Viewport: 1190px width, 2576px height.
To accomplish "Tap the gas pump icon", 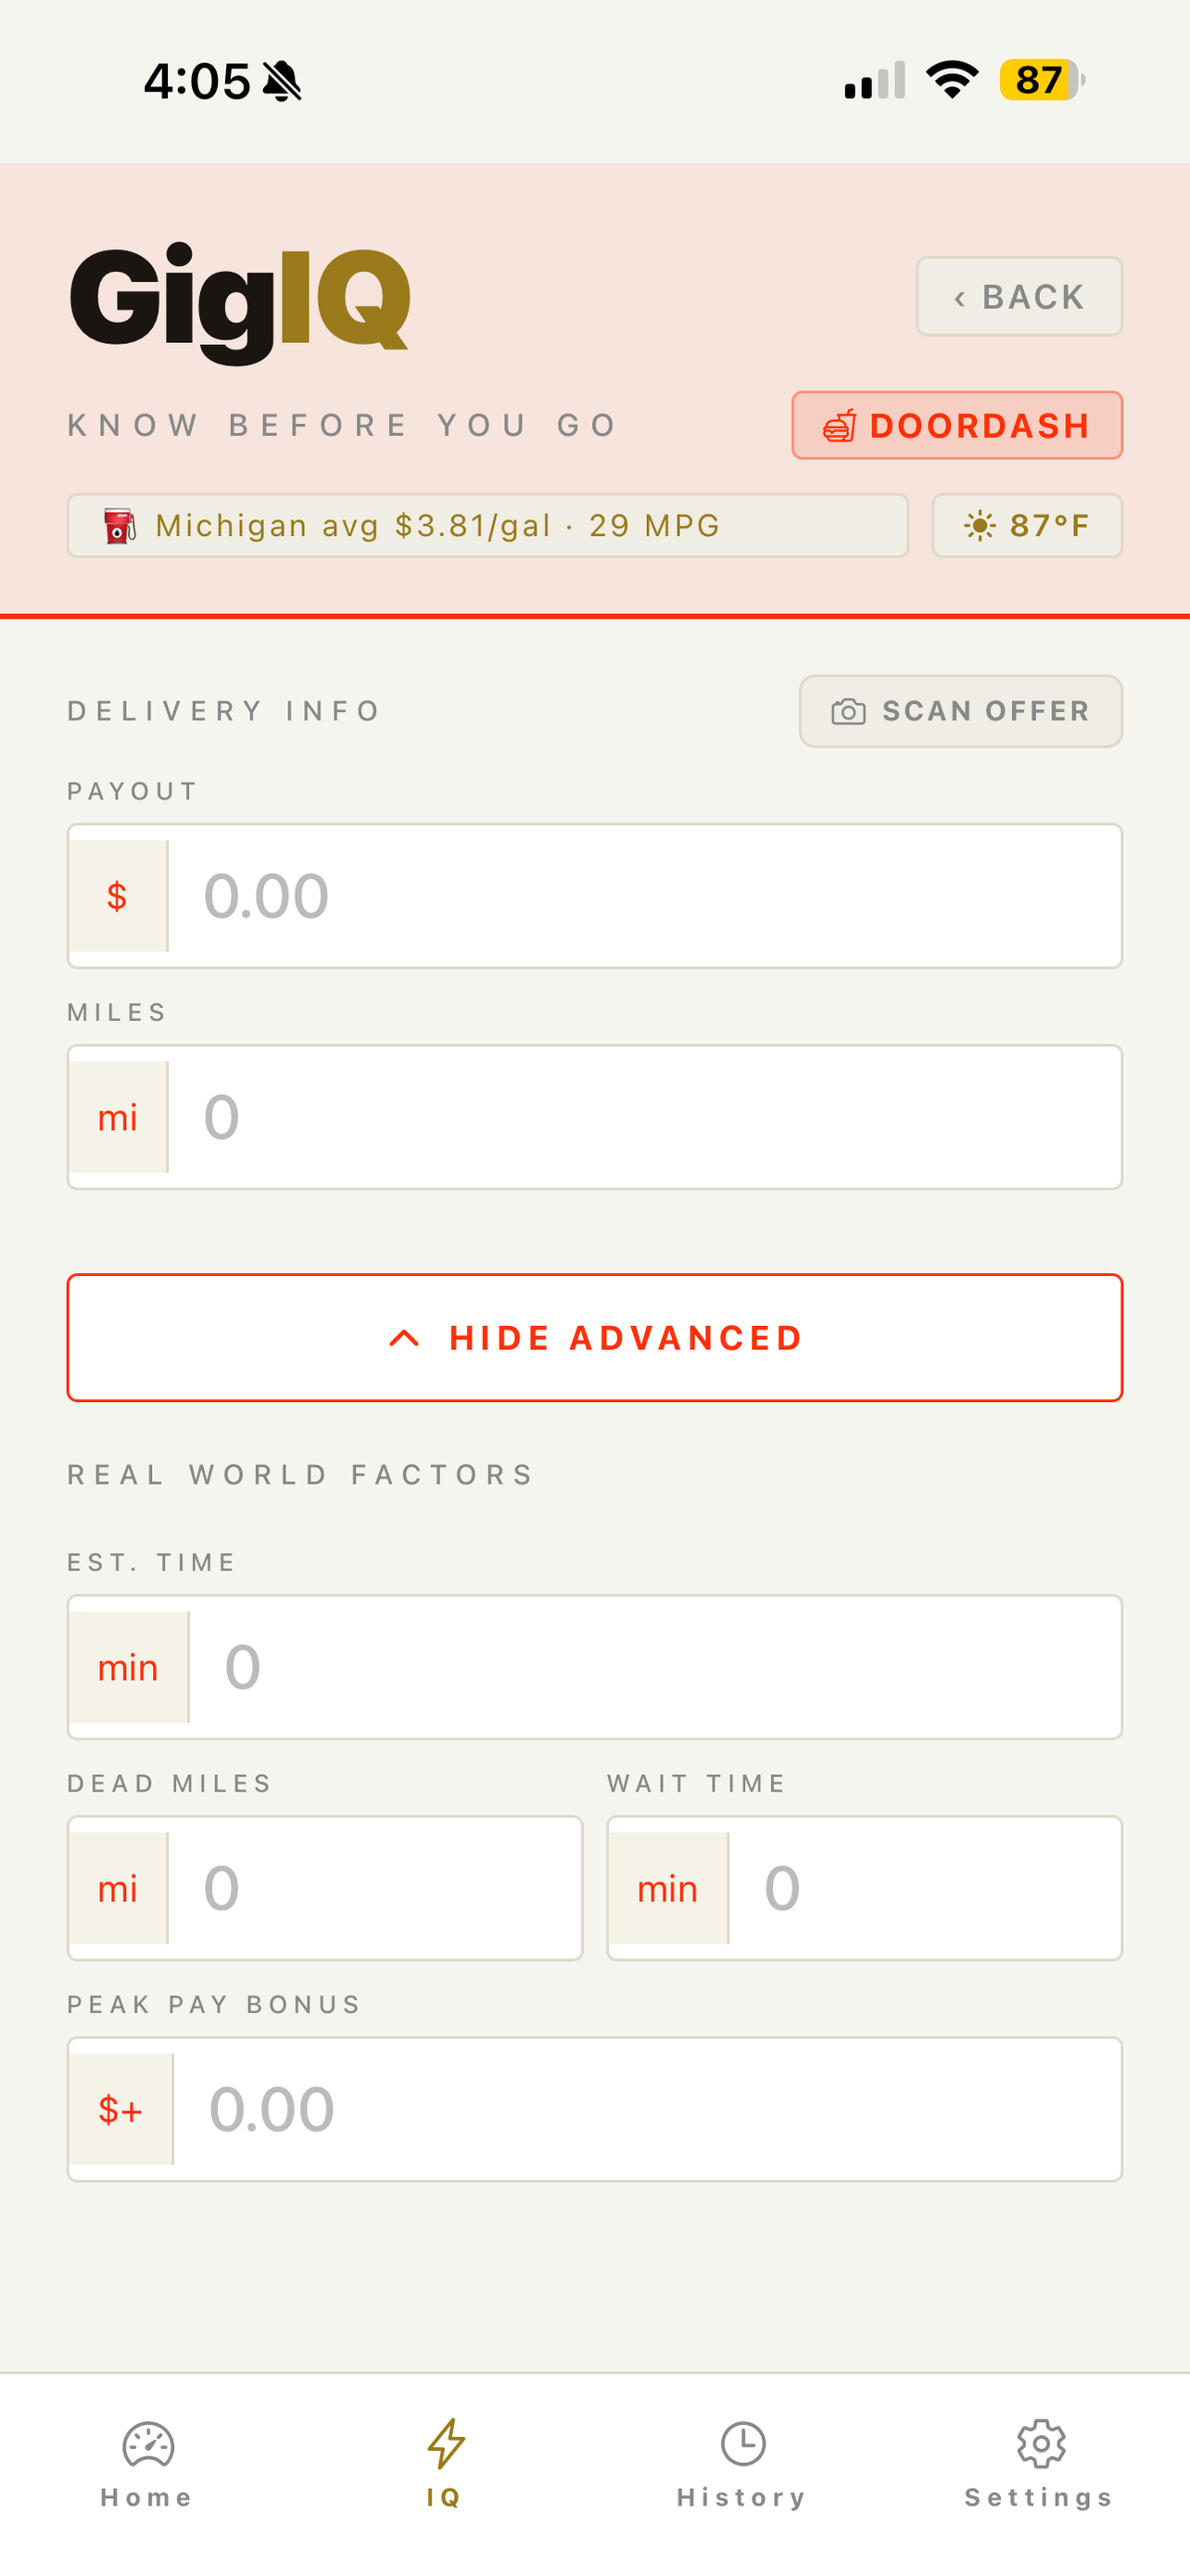I will click(119, 526).
